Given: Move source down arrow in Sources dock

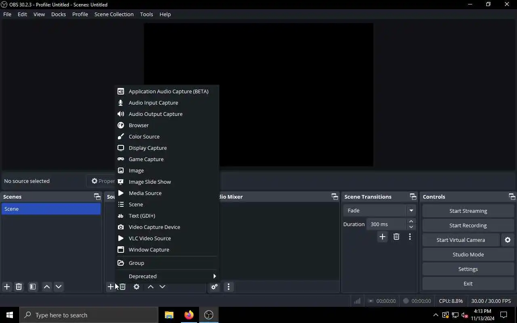Looking at the screenshot, I should [162, 287].
